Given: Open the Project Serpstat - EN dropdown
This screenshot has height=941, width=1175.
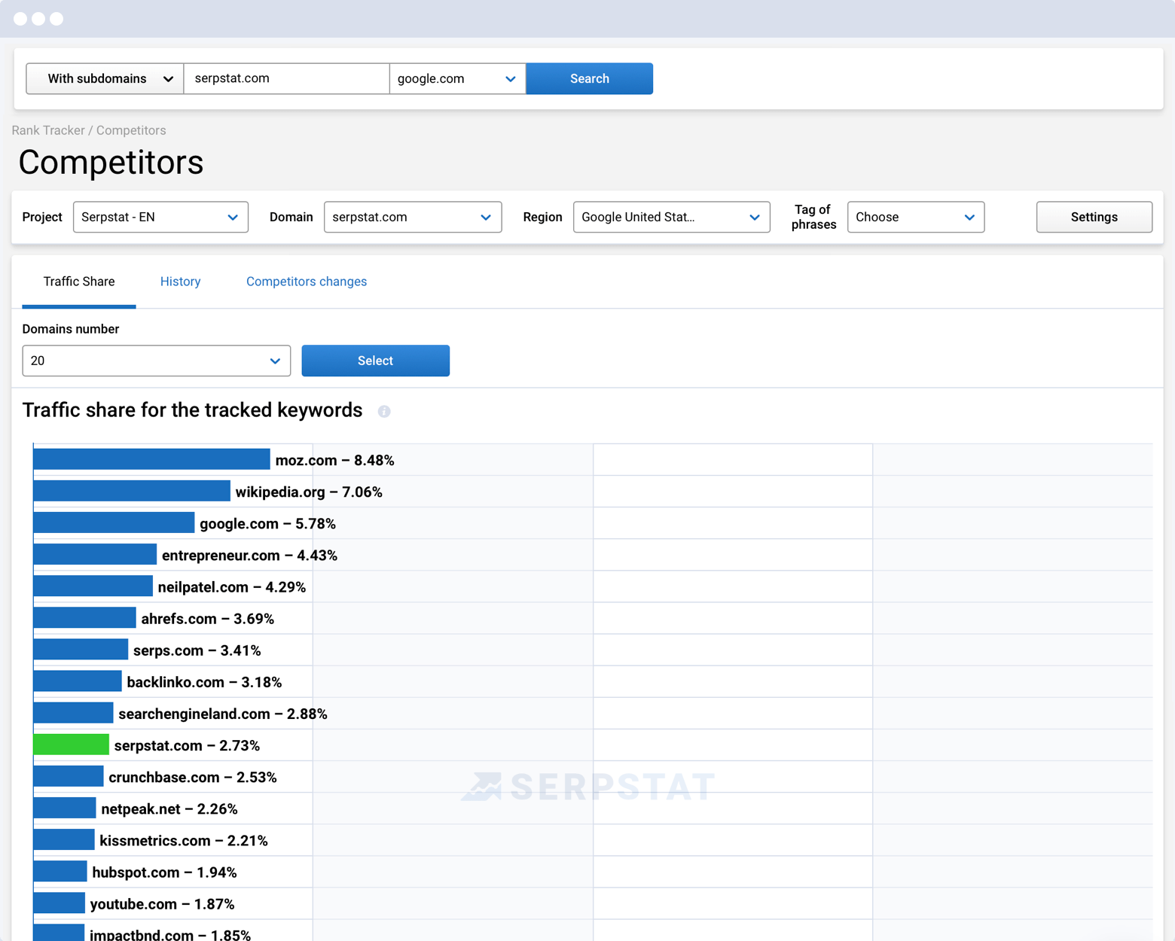Looking at the screenshot, I should tap(160, 217).
